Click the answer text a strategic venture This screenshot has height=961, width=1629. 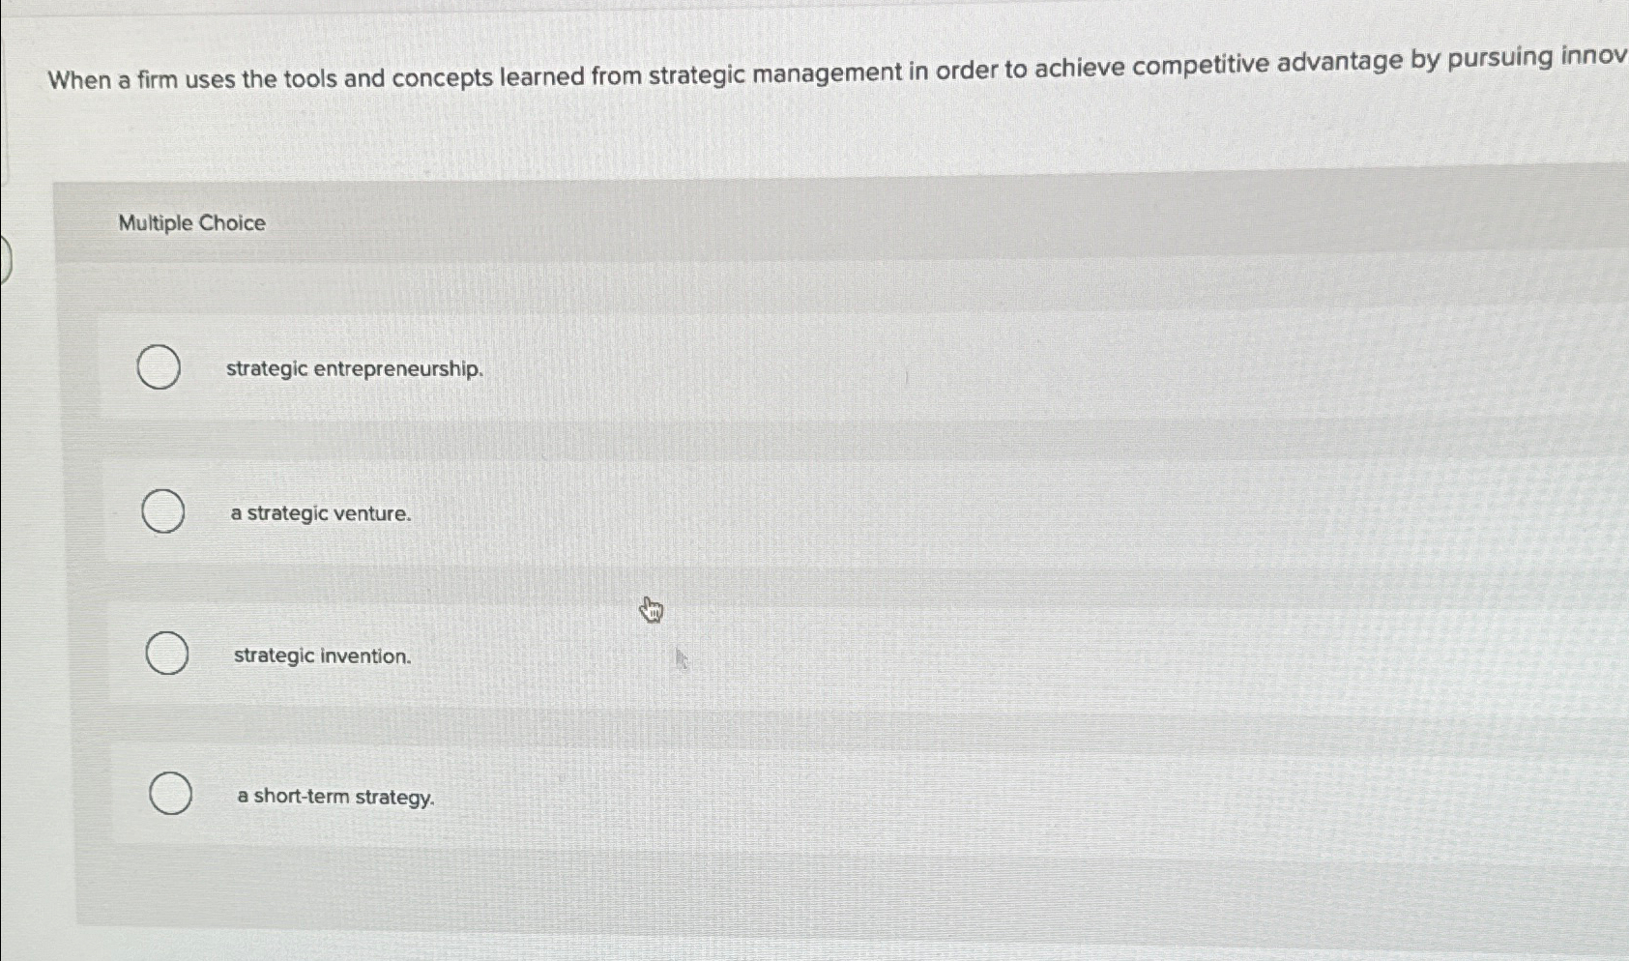(320, 513)
